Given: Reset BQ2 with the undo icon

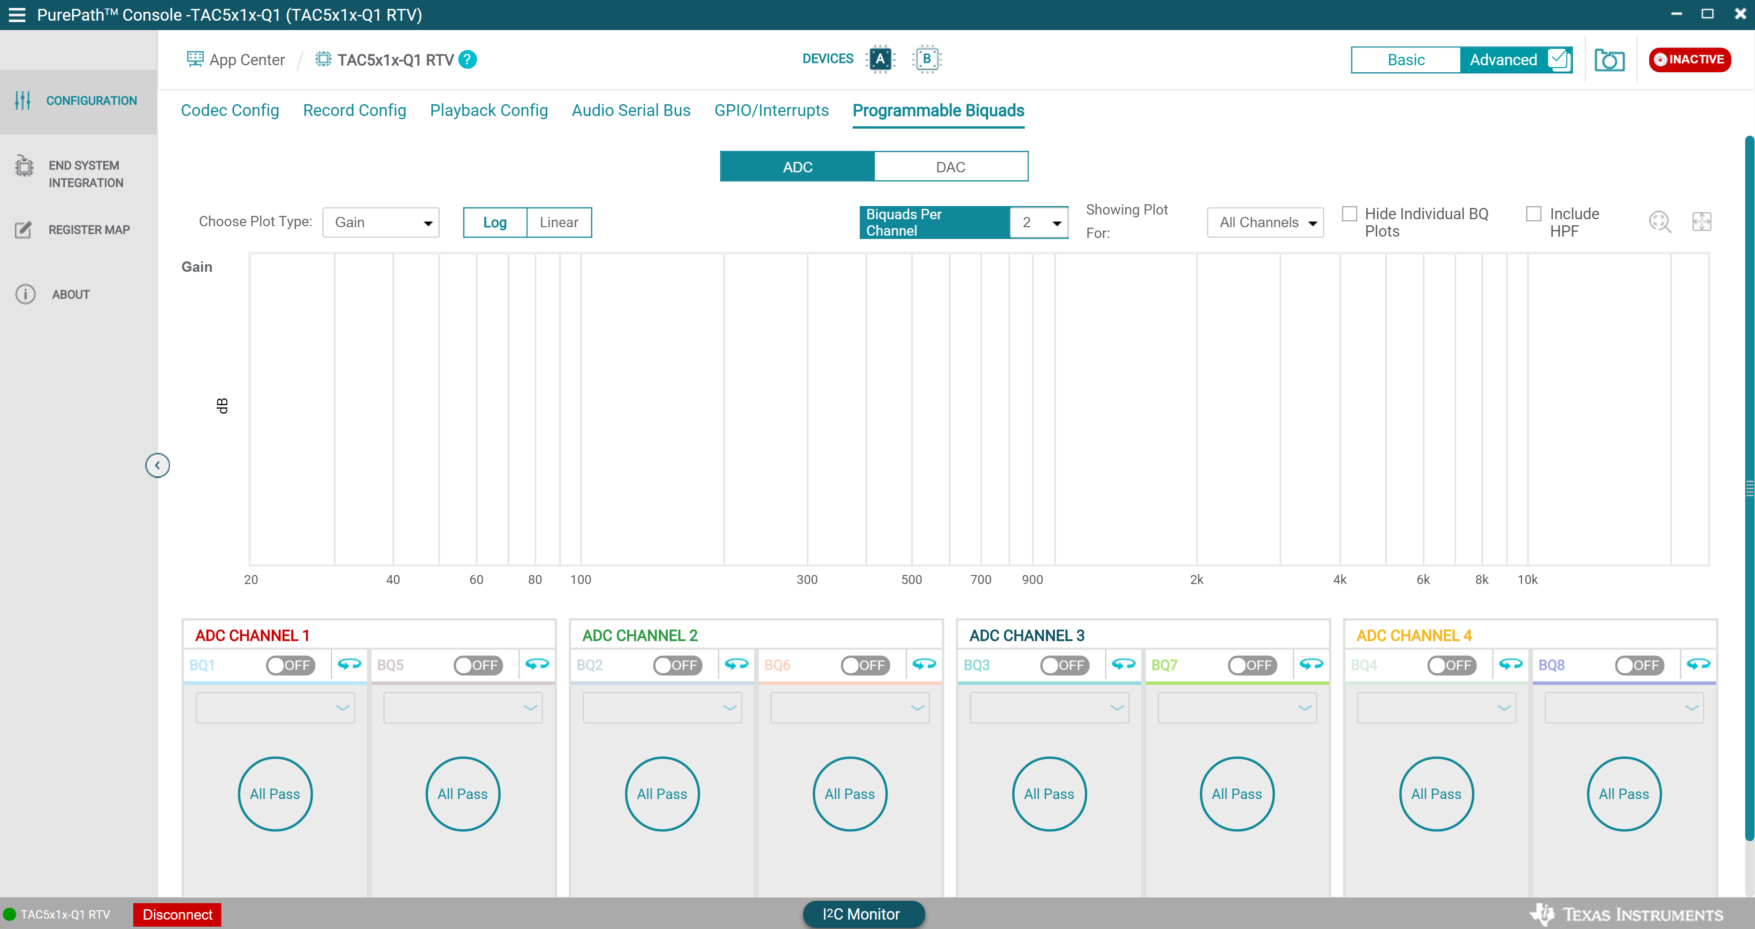Looking at the screenshot, I should (x=736, y=665).
